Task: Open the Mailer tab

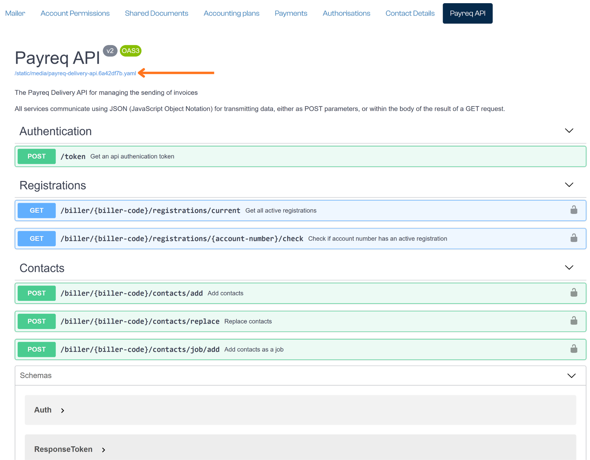Action: tap(15, 13)
